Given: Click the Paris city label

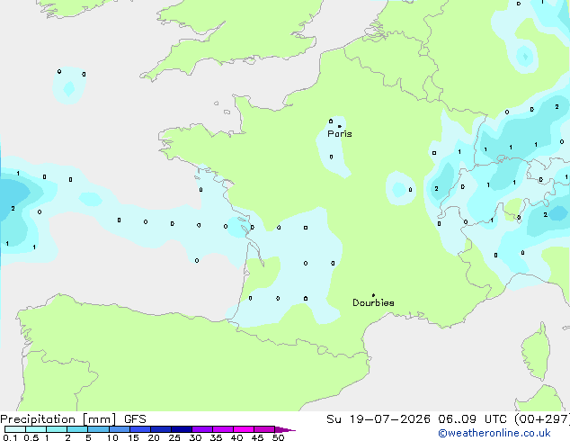Looking at the screenshot, I should (340, 134).
